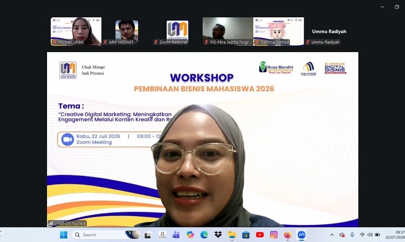
Task: Select Ummu Radiyah participant tile
Action: [x=329, y=32]
